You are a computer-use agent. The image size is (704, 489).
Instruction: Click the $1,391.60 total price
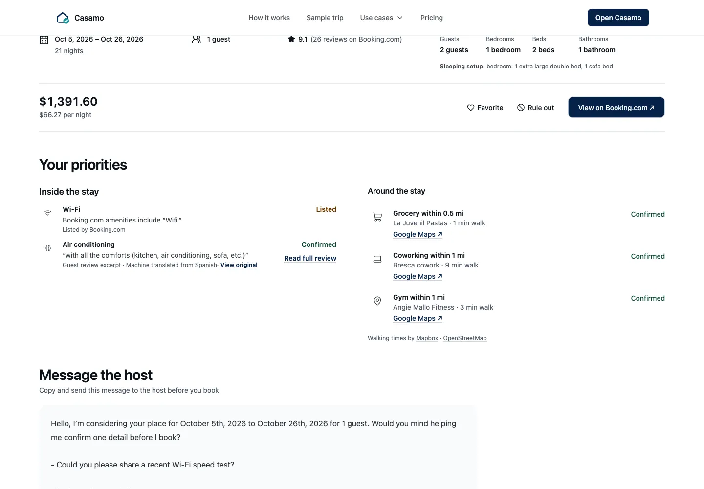[68, 101]
